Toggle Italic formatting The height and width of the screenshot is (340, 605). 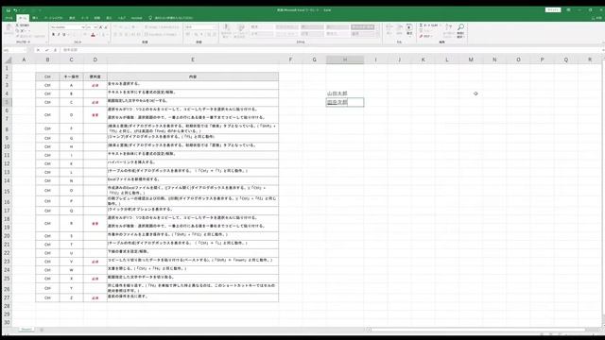point(59,35)
